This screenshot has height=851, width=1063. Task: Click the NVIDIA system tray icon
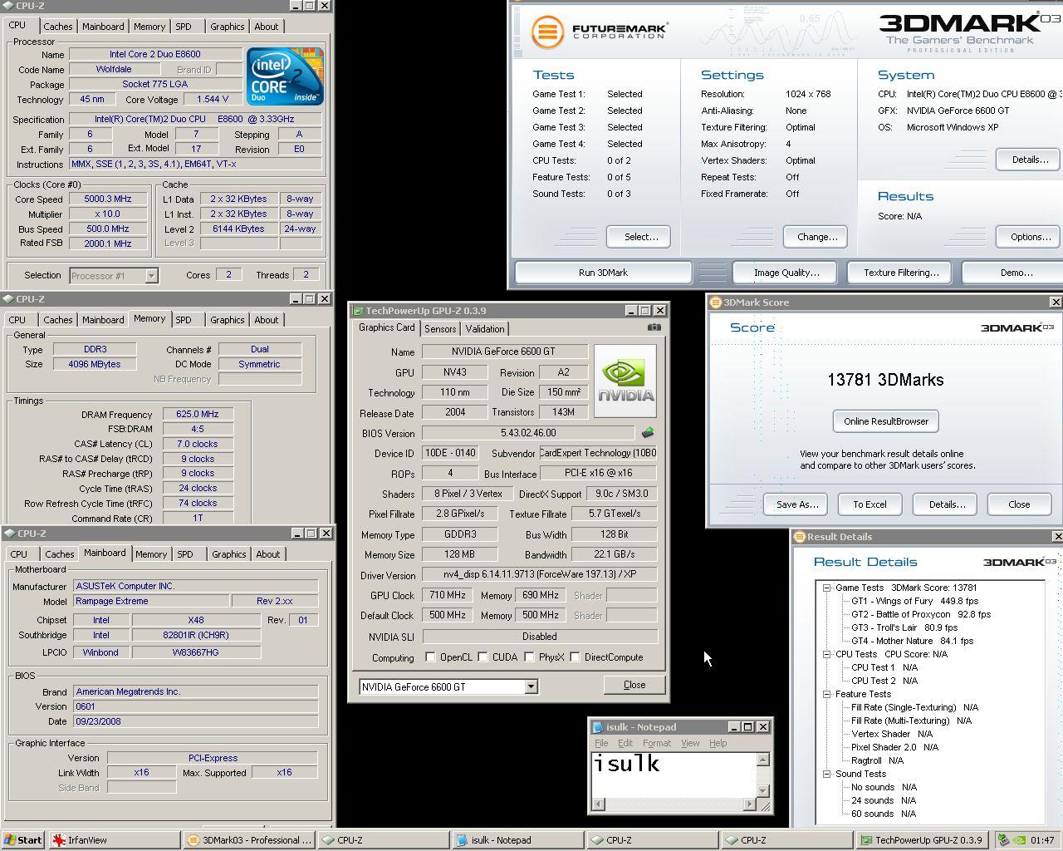click(x=1018, y=840)
